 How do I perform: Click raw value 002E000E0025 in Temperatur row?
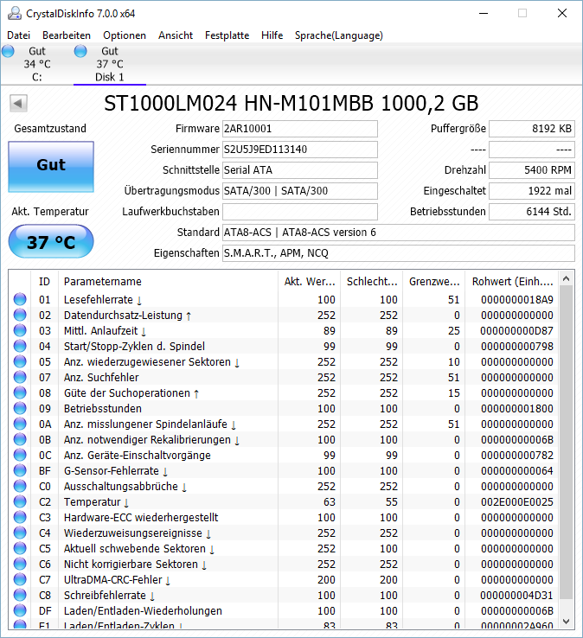click(516, 502)
